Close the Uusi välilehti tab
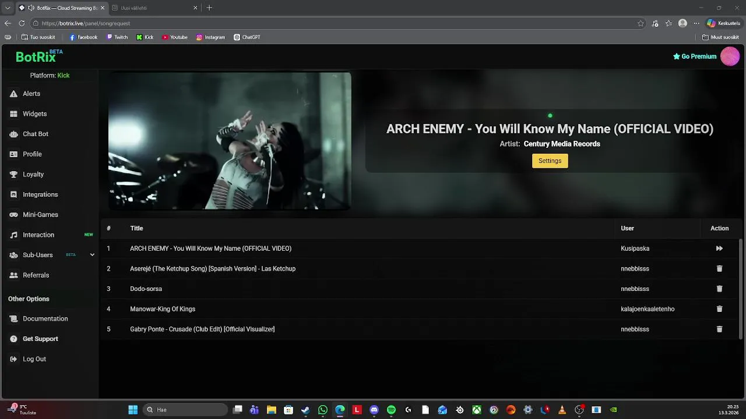 (195, 8)
